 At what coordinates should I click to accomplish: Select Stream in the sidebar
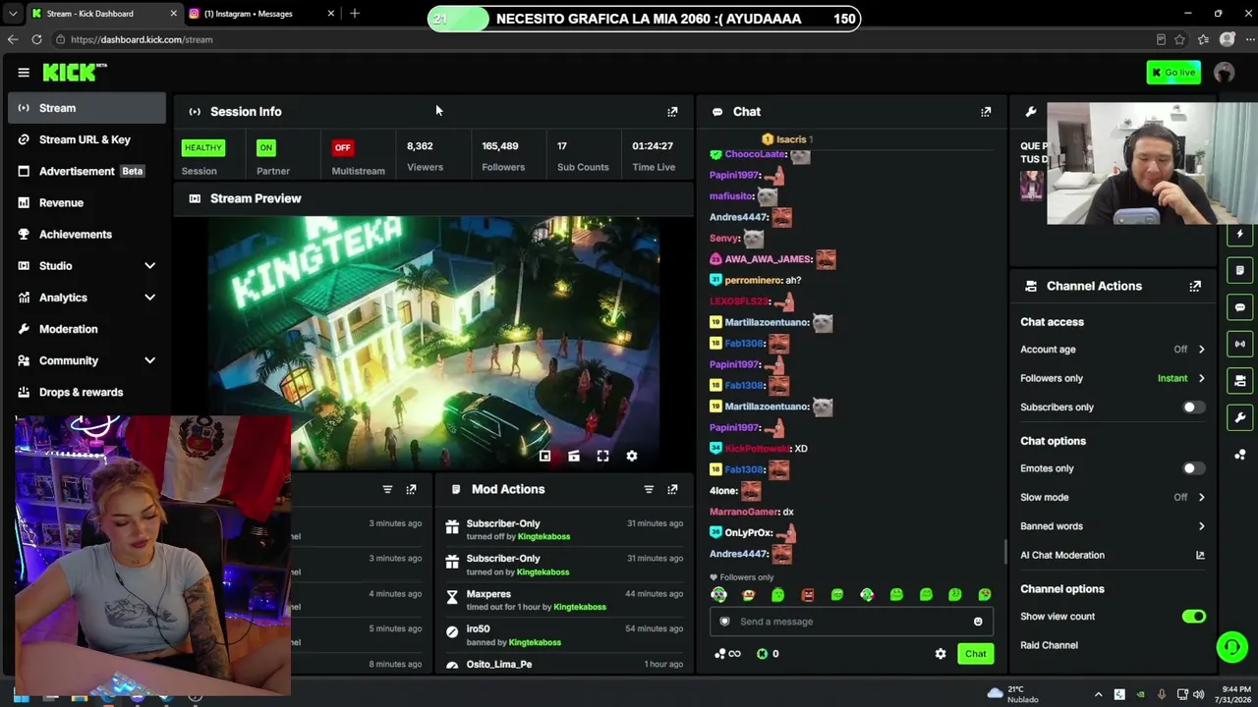tap(86, 108)
